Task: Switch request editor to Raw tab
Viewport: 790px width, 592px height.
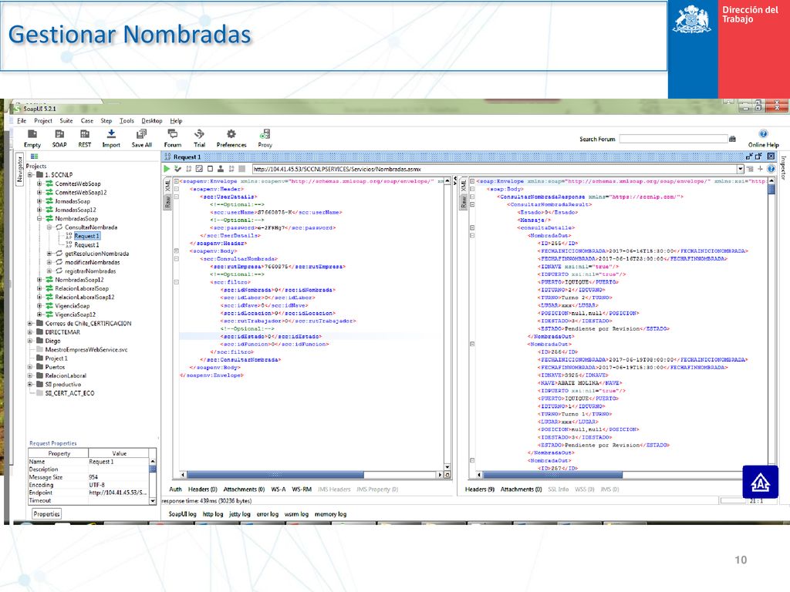Action: (x=167, y=202)
